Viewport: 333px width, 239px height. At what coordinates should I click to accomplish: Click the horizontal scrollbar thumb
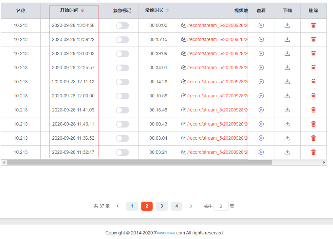[x=139, y=163]
